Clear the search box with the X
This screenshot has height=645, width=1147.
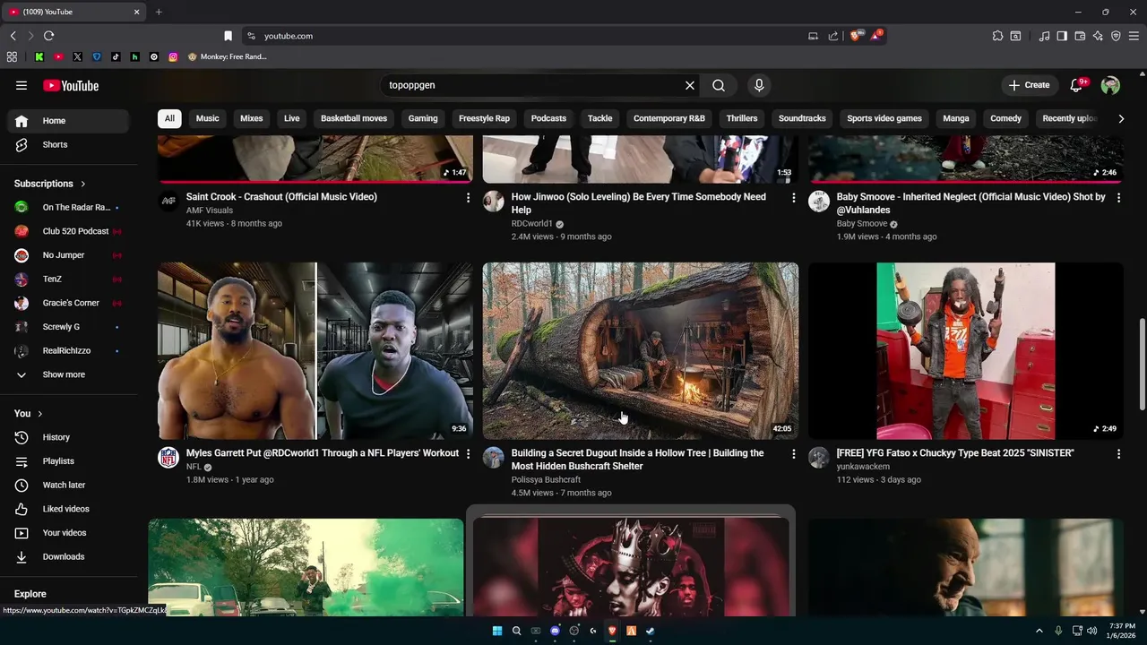(690, 85)
